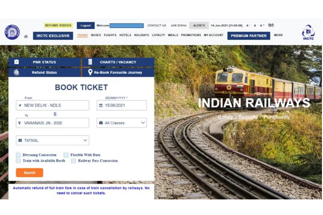The height and width of the screenshot is (215, 323).
Task: Click the From station input field
Action: pos(53,105)
